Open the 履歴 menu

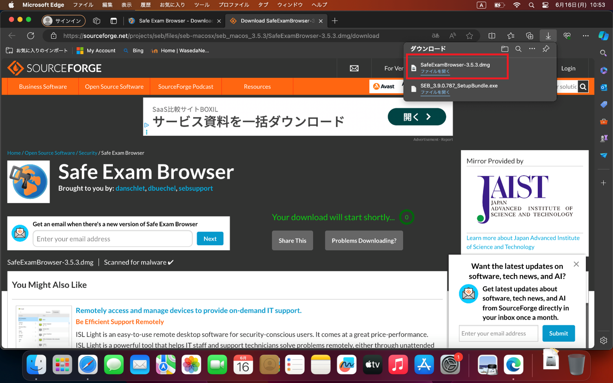[145, 5]
